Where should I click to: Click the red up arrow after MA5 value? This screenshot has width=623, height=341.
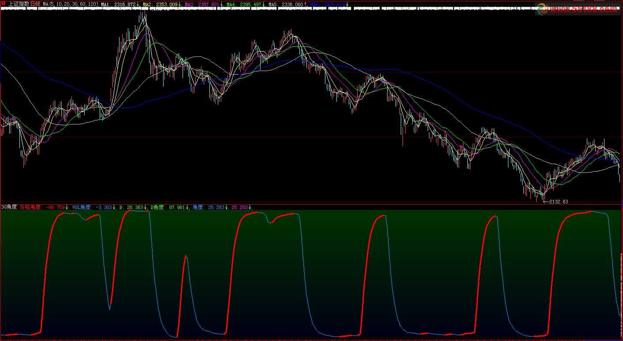coord(306,4)
